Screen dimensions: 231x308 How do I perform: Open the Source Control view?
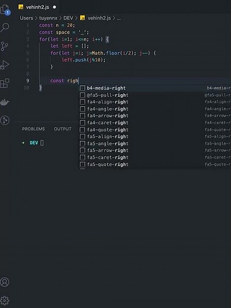(4, 46)
